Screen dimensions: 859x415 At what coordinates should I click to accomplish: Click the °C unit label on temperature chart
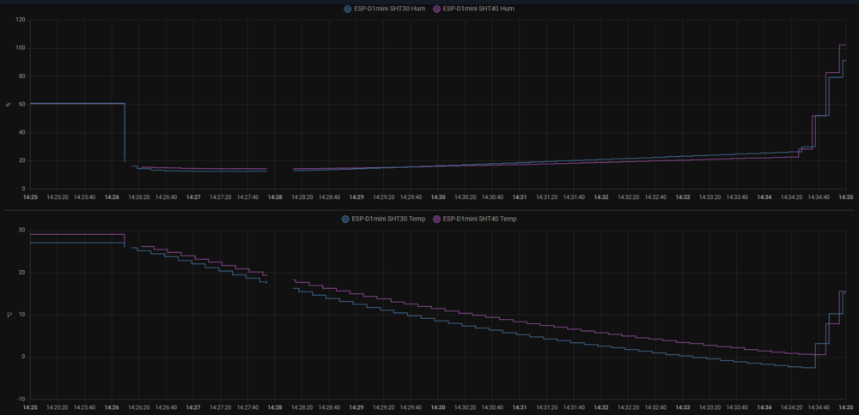click(x=9, y=315)
